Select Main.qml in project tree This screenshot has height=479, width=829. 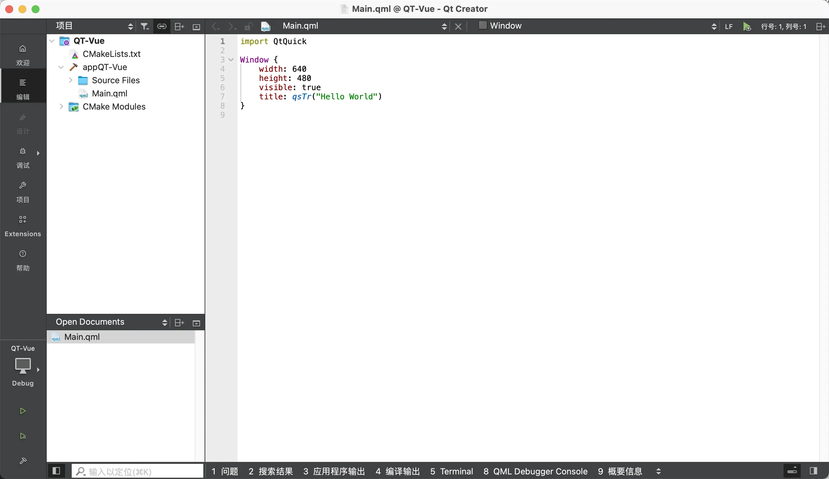[x=110, y=93]
